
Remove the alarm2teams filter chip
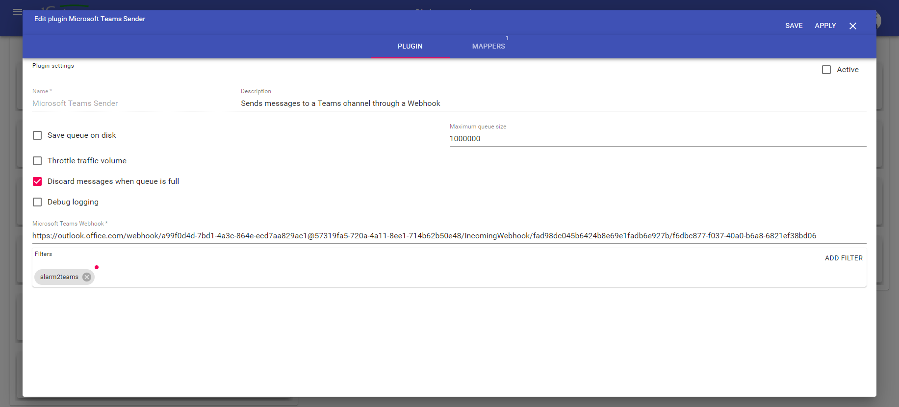87,277
